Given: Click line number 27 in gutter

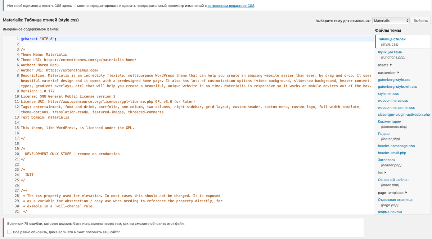Looking at the screenshot, I should pos(17,190).
